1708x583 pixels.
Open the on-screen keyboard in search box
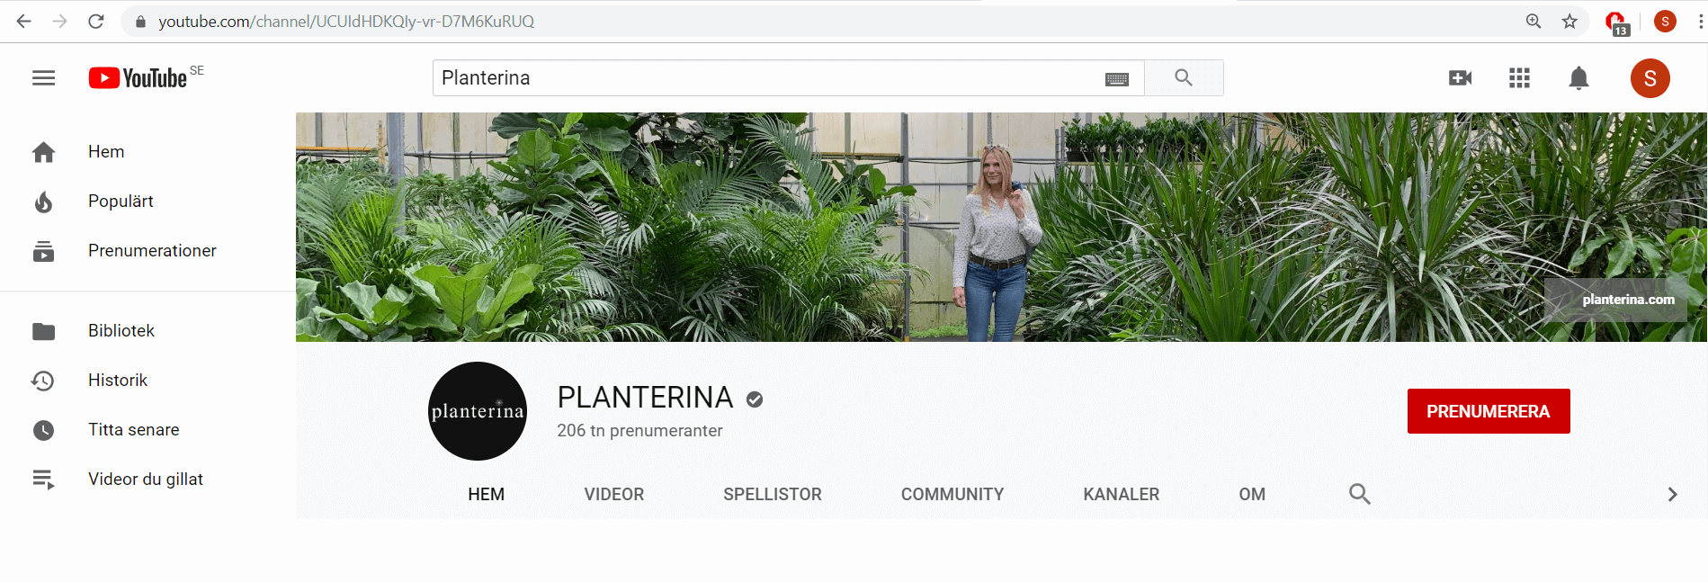[1116, 79]
